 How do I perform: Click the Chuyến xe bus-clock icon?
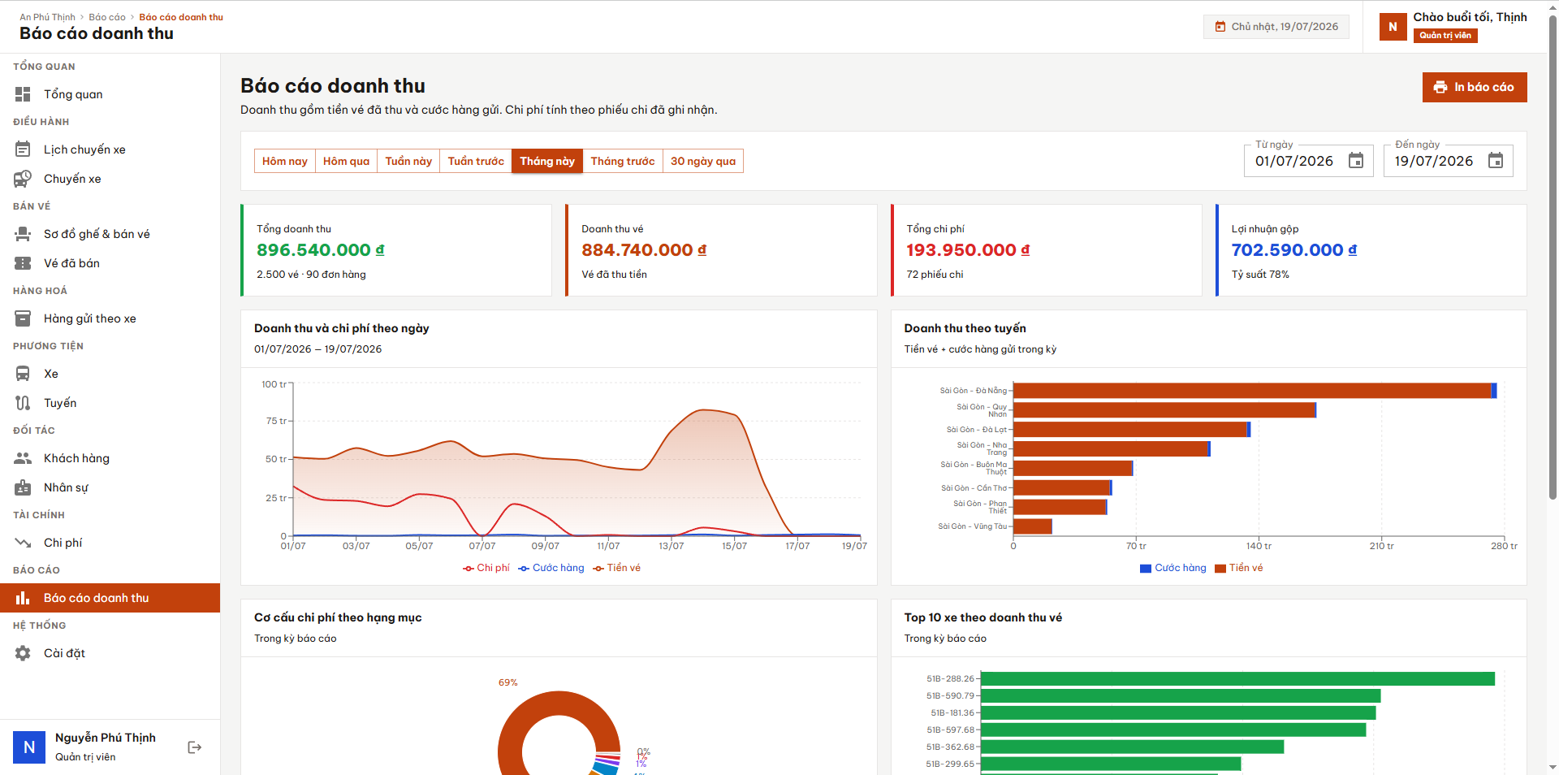[23, 179]
